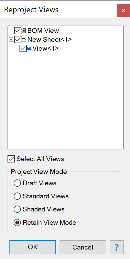Collapse the New Sheet<1> tree node
This screenshot has height=259, width=130.
[x=11, y=40]
